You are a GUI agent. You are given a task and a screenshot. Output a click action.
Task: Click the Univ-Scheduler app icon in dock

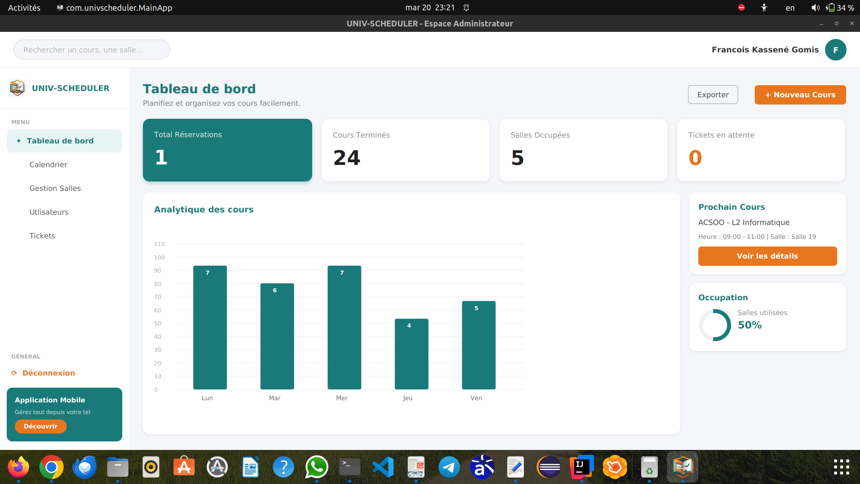click(683, 467)
